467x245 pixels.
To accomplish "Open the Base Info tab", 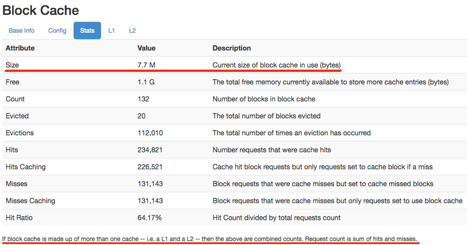I will 22,31.
